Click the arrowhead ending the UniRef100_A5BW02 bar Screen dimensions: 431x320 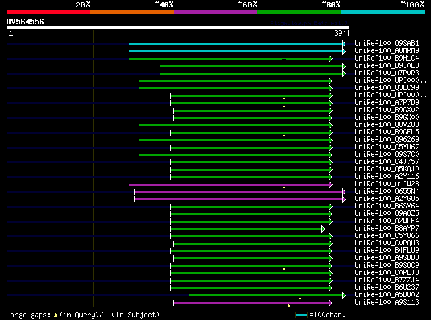344,296
